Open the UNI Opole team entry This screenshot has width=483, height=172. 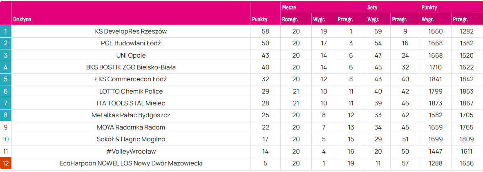131,56
